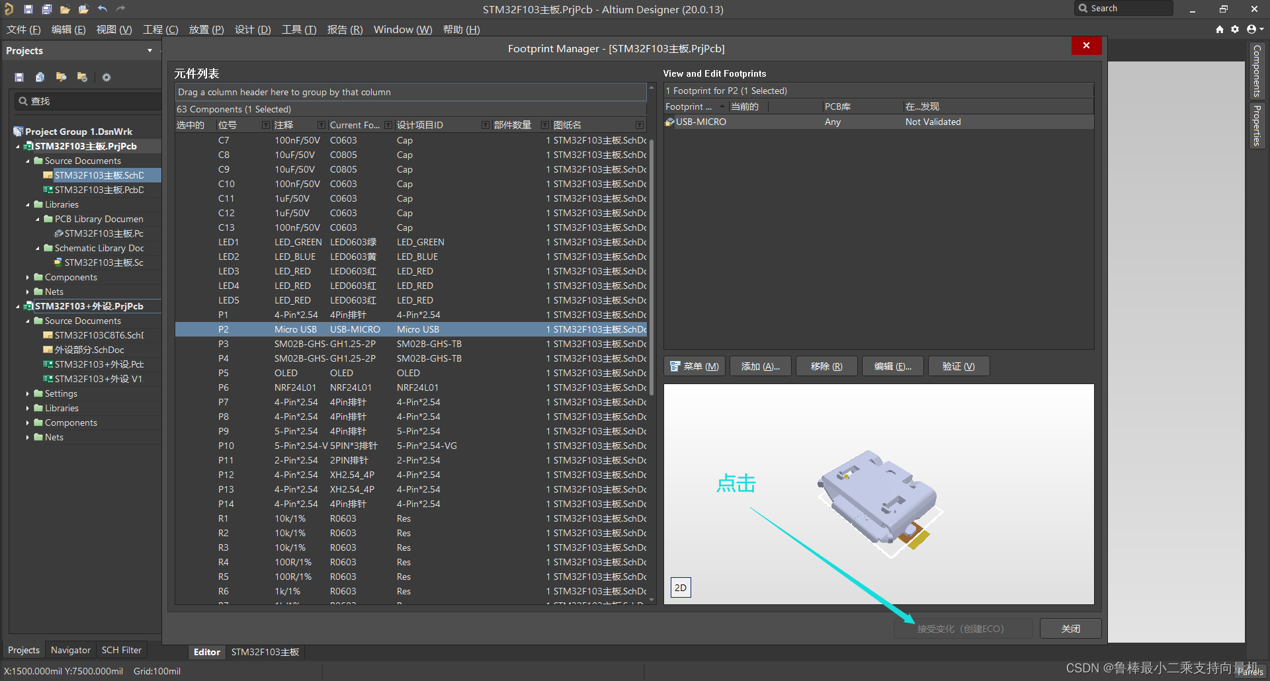
Task: Click the copy documents icon in the Projects panel
Action: point(40,77)
